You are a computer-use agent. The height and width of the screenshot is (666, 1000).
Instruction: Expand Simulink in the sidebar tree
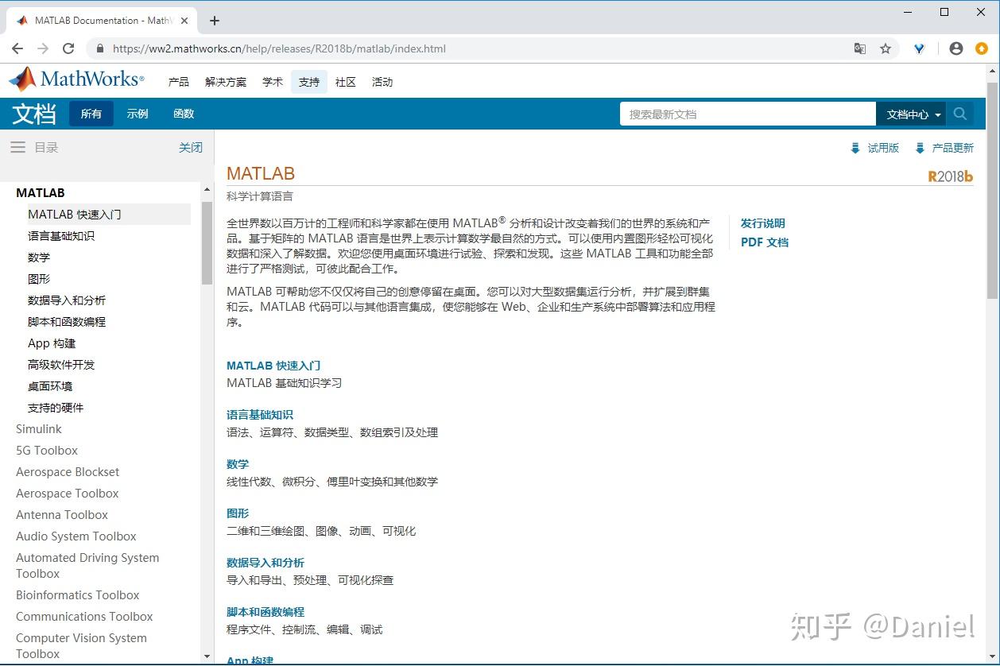coord(38,428)
